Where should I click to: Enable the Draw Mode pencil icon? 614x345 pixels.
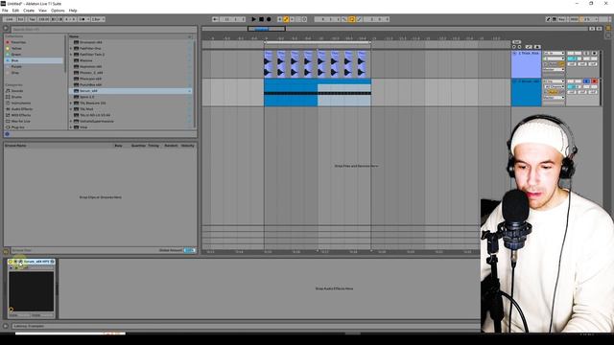click(548, 19)
